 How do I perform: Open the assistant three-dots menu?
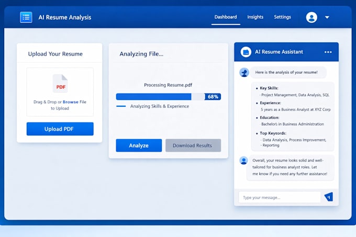(328, 52)
